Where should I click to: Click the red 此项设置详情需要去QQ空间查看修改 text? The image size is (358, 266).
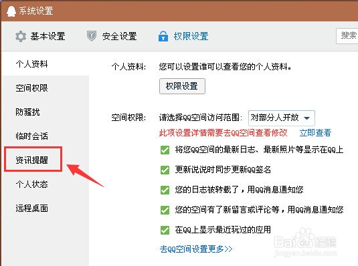point(223,133)
